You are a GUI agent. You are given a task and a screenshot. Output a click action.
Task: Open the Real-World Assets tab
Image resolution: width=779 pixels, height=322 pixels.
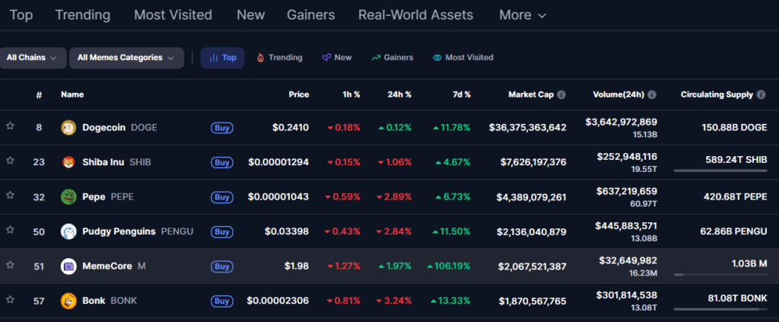416,15
